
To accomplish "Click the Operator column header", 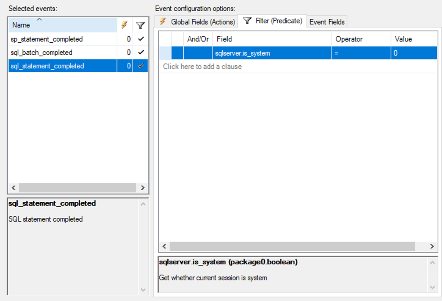I will click(x=361, y=39).
